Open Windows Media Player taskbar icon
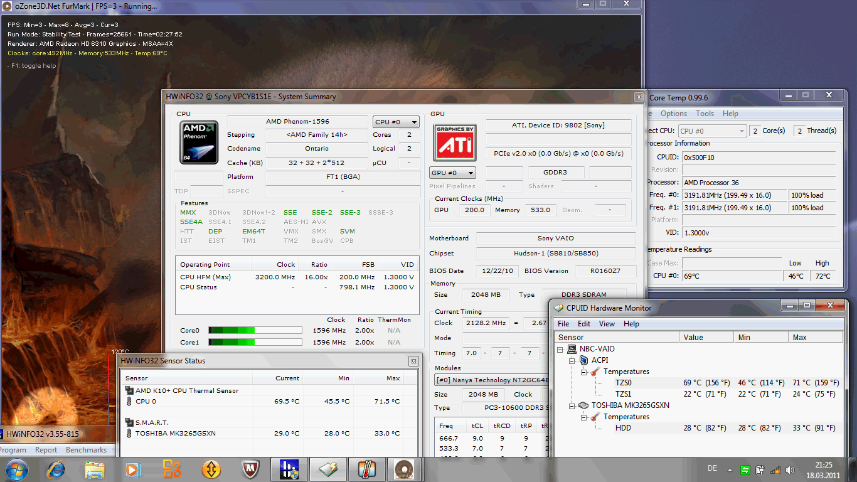 pyautogui.click(x=132, y=469)
